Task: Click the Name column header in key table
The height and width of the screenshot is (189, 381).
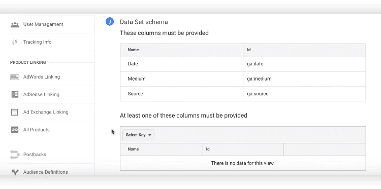Action: (x=161, y=149)
